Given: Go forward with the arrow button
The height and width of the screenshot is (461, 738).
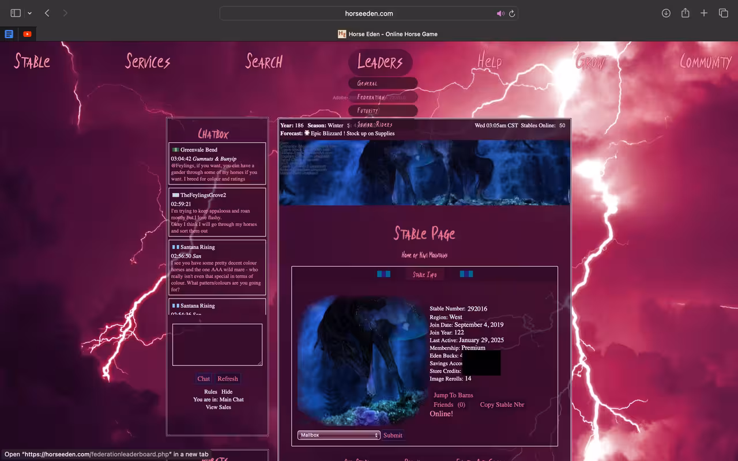Looking at the screenshot, I should pyautogui.click(x=65, y=13).
